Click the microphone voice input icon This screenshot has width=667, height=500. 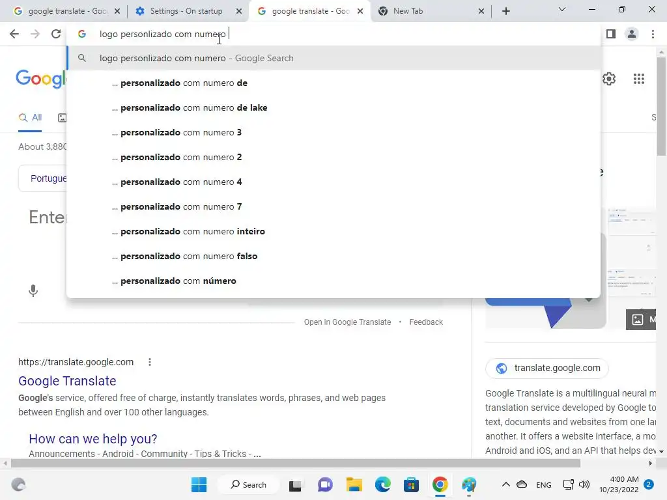click(x=33, y=291)
